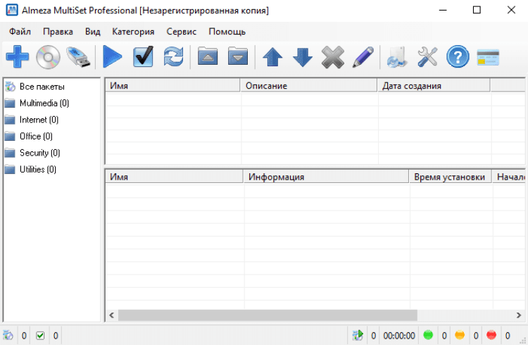Click the installation progress status bar icon

(x=358, y=335)
